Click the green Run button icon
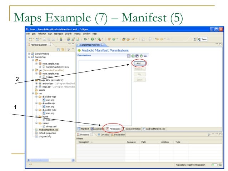Image resolution: width=228 pixels, height=171 pixels. 92,39
